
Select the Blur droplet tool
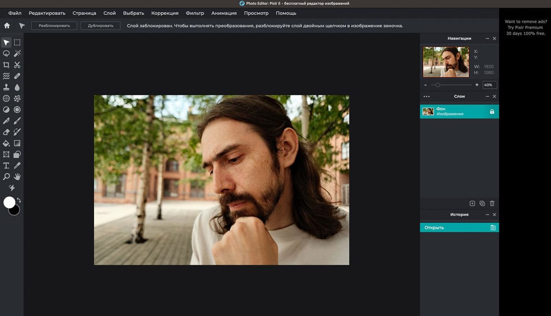click(17, 87)
